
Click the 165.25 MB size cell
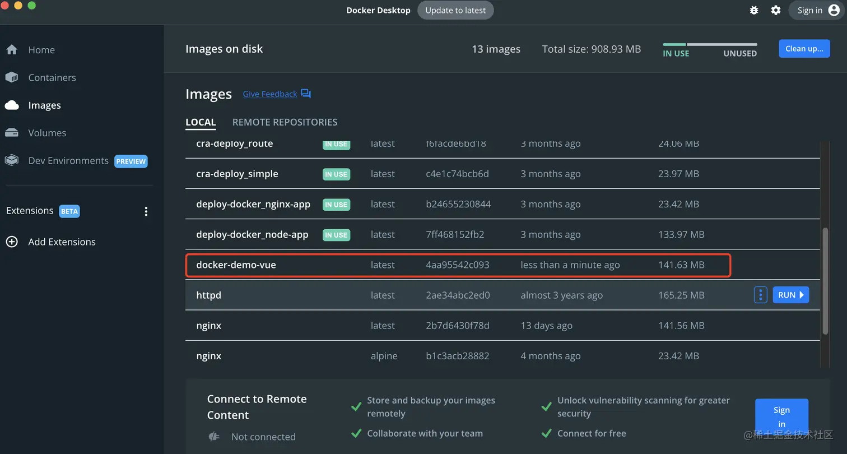[x=681, y=295]
